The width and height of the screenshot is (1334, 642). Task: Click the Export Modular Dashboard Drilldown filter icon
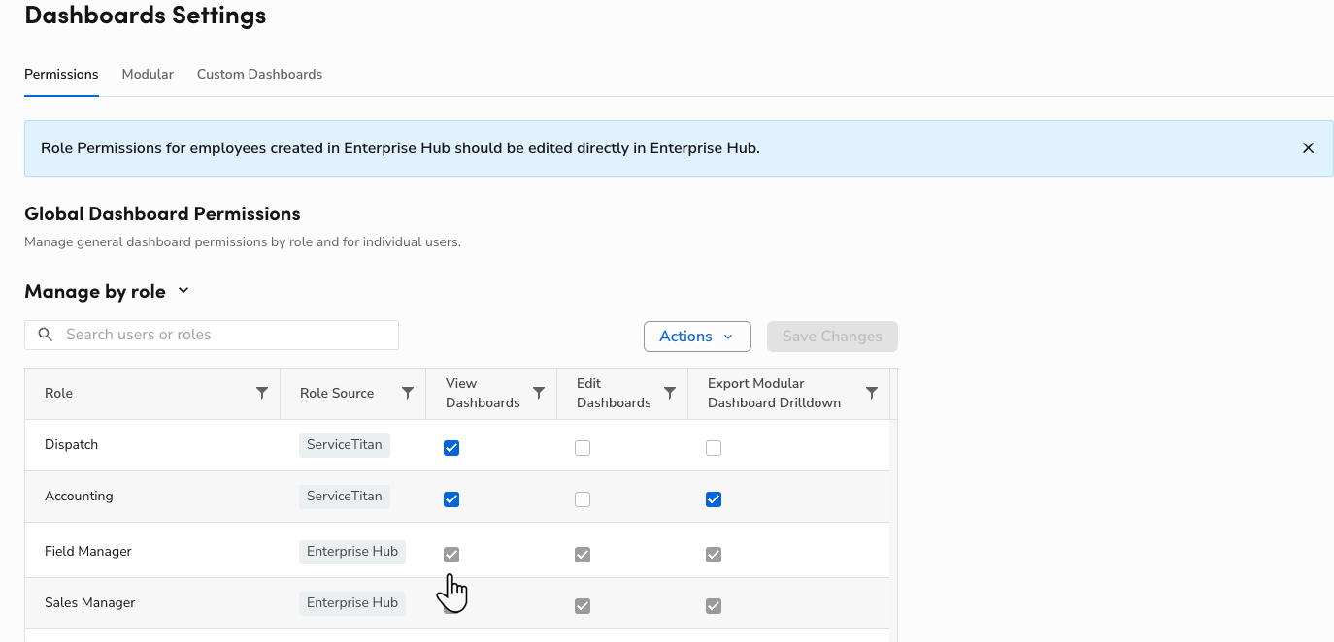tap(872, 393)
